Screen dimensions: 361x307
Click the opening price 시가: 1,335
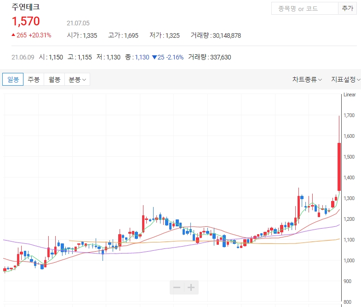pyautogui.click(x=82, y=35)
